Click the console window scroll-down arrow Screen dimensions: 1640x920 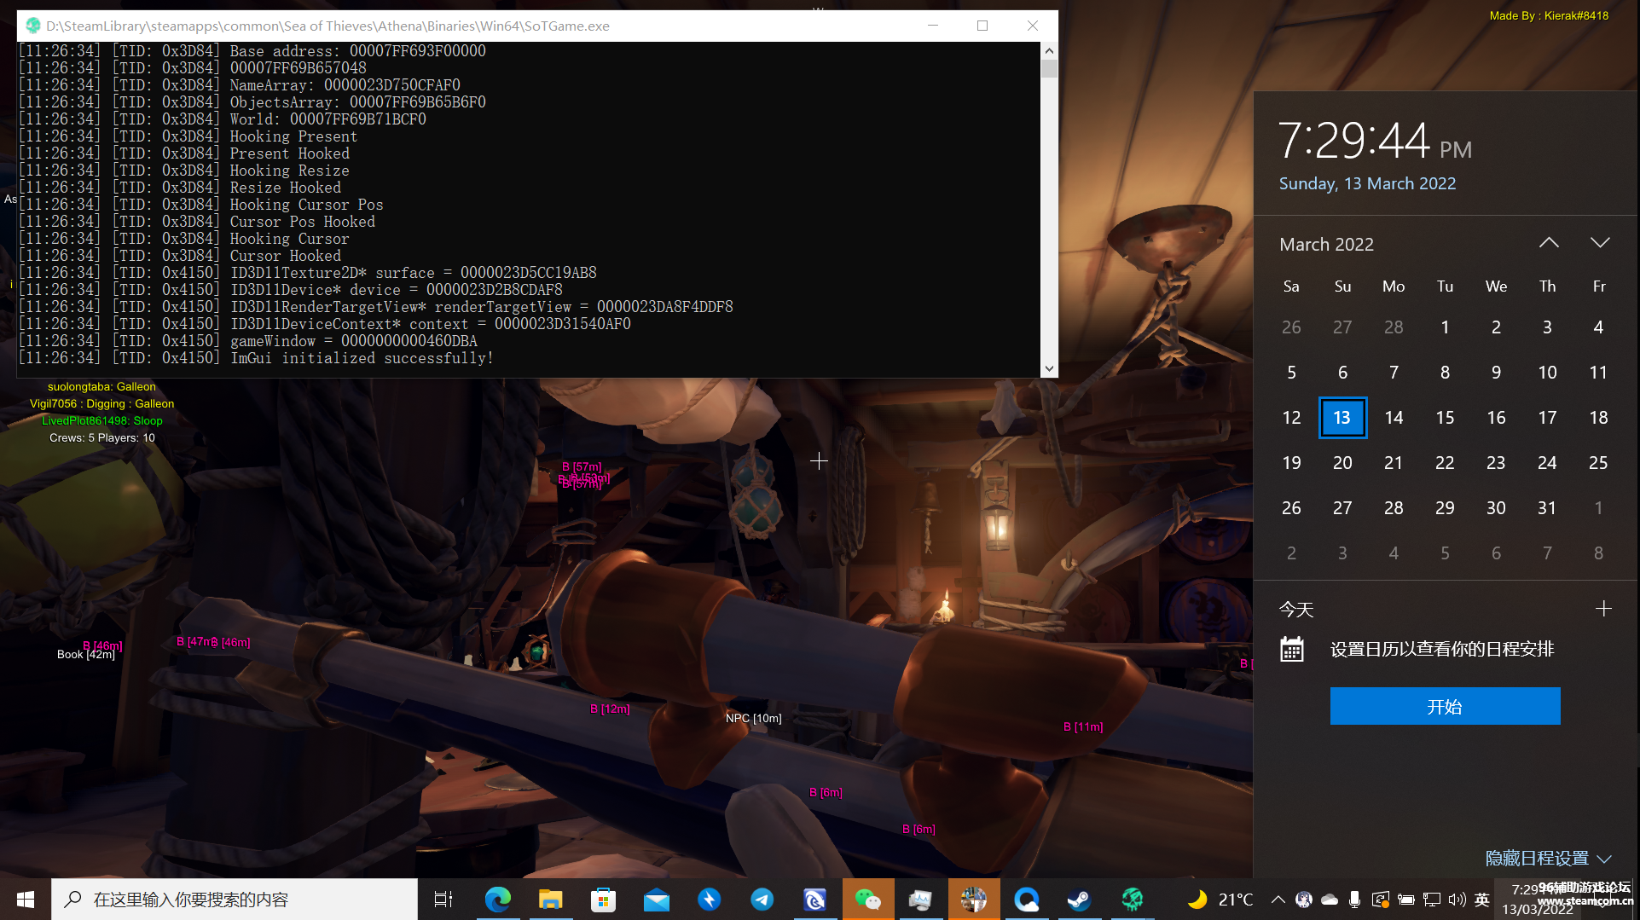[1049, 368]
